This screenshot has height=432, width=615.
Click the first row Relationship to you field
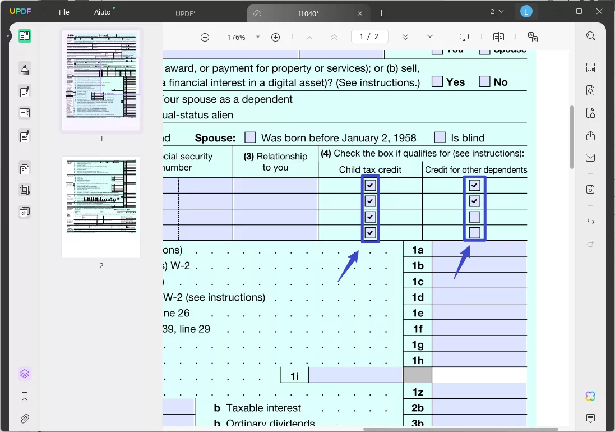coord(275,185)
